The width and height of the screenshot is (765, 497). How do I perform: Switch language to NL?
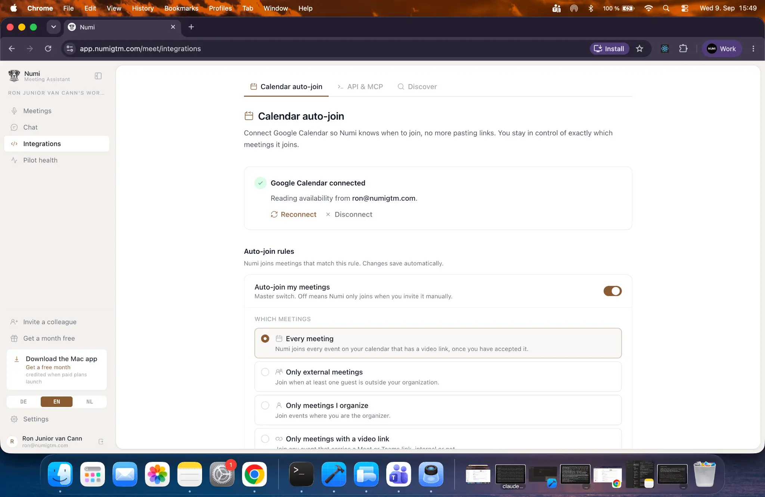90,402
